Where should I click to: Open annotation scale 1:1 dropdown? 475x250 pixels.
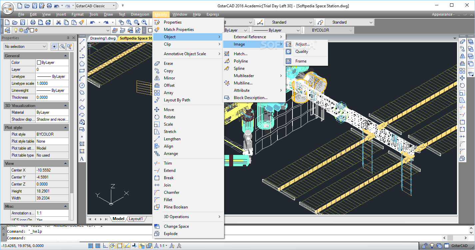pyautogui.click(x=163, y=246)
